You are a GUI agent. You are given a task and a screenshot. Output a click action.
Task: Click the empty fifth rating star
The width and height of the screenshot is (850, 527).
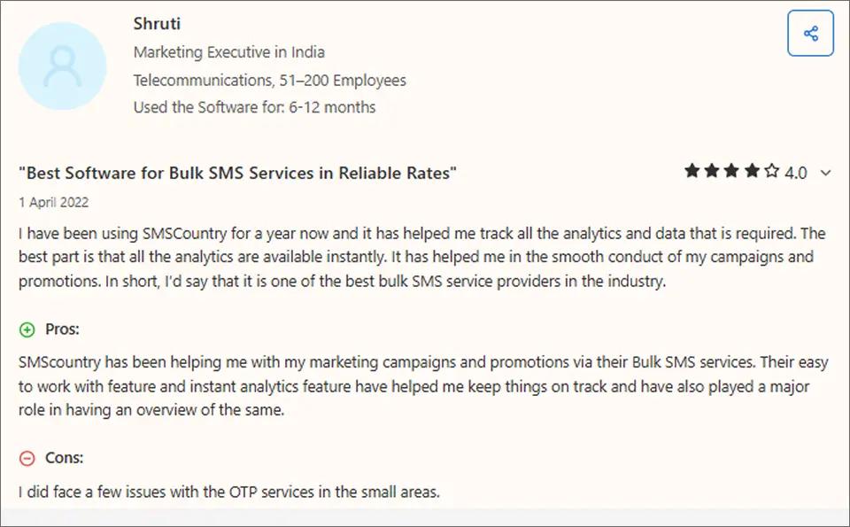tap(772, 172)
